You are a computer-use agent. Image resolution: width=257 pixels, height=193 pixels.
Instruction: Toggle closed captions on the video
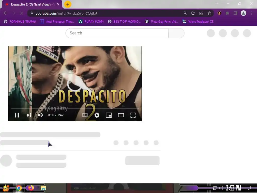[85, 115]
